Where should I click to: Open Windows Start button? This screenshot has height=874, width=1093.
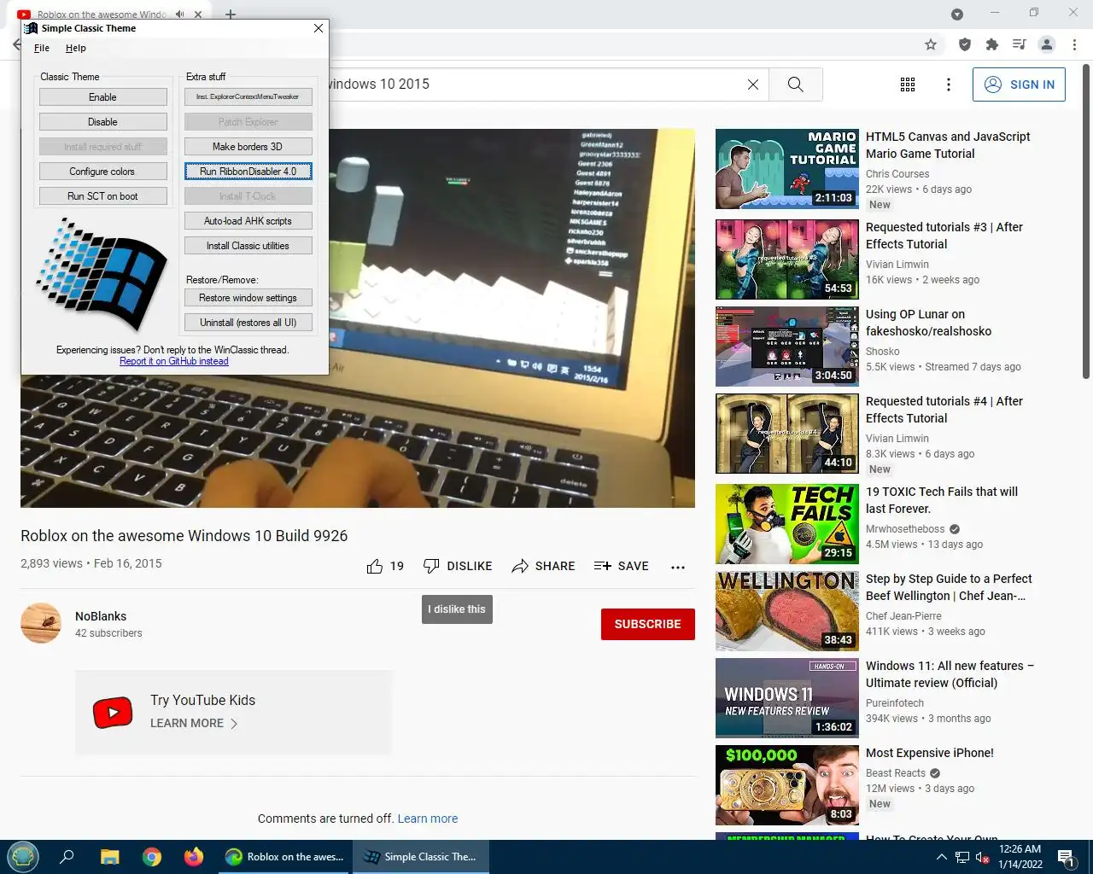click(23, 856)
